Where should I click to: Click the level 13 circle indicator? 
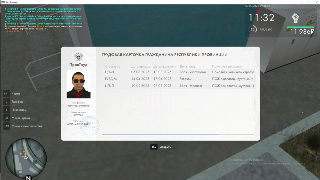[252, 29]
